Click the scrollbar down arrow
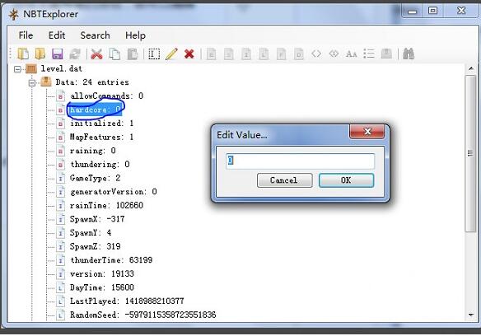 click(471, 315)
